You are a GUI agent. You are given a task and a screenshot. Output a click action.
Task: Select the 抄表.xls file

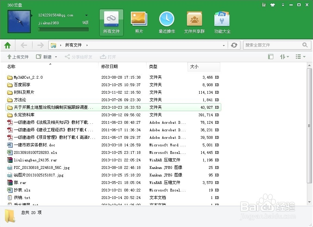[113, 190]
